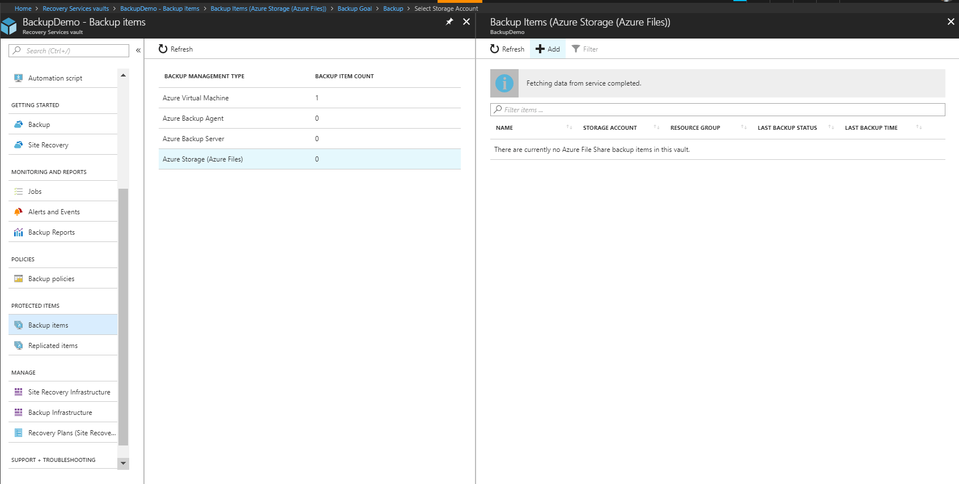This screenshot has width=959, height=484.
Task: Click the Jobs list icon
Action: (x=18, y=192)
